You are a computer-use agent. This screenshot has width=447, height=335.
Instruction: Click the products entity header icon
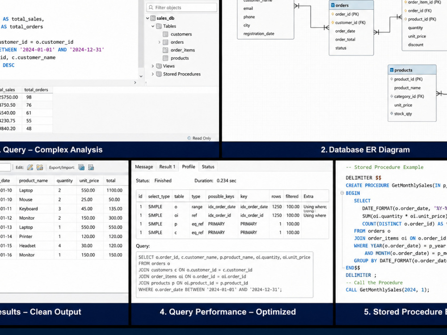[x=392, y=70]
